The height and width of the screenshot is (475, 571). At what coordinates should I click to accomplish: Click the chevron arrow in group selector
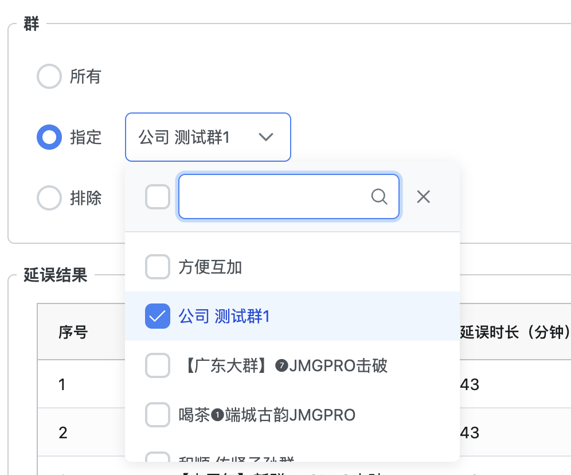pyautogui.click(x=265, y=137)
